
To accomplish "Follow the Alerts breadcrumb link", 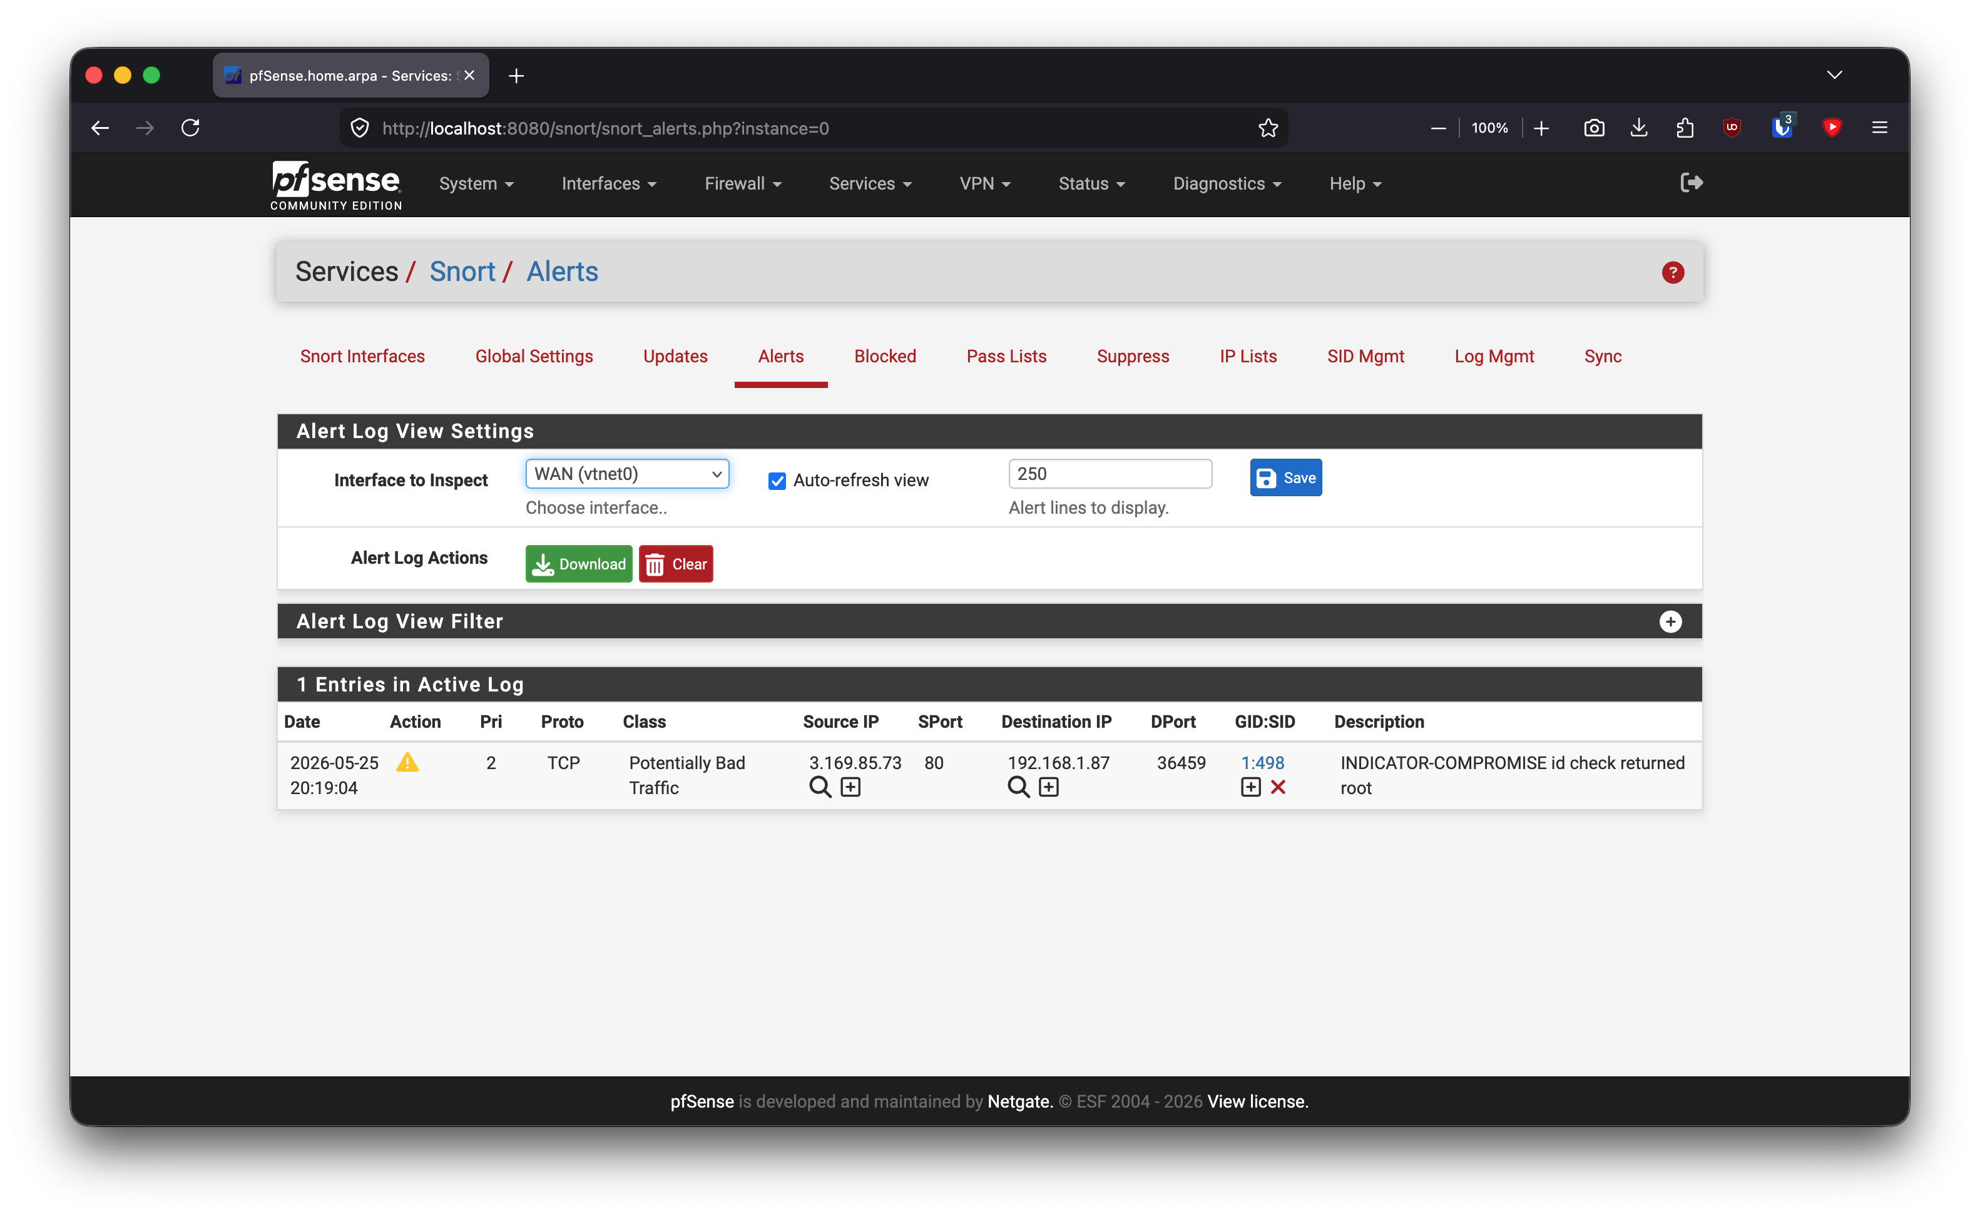I will point(562,272).
